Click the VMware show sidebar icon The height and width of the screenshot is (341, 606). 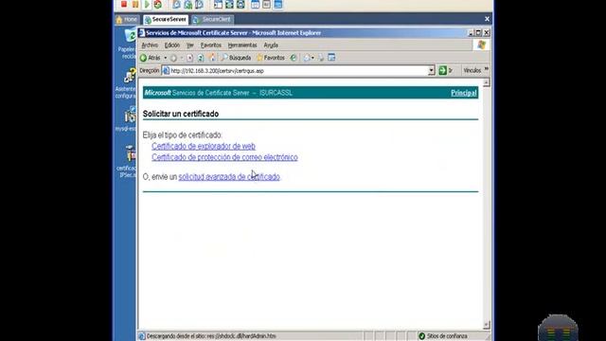(219, 4)
